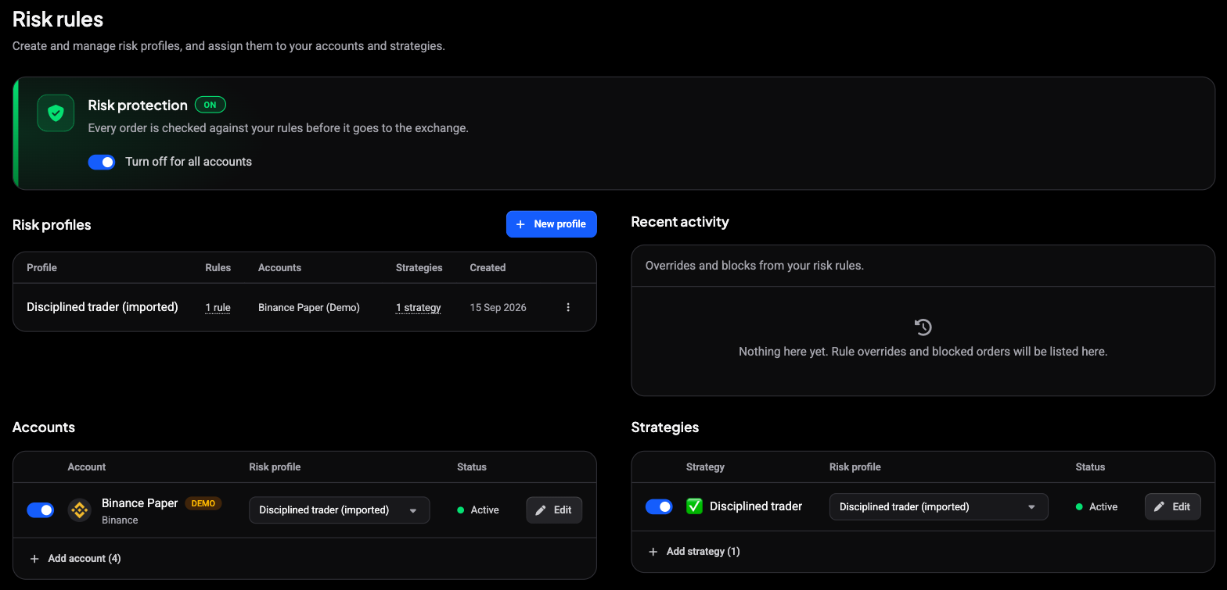This screenshot has width=1227, height=590.
Task: Click the Disciplined trader (imported) profile name
Action: 103,307
